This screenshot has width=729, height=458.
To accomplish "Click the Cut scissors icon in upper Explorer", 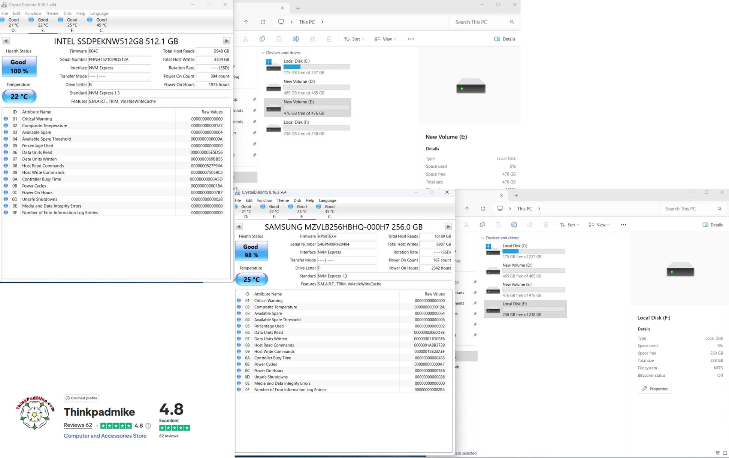I will (x=245, y=39).
